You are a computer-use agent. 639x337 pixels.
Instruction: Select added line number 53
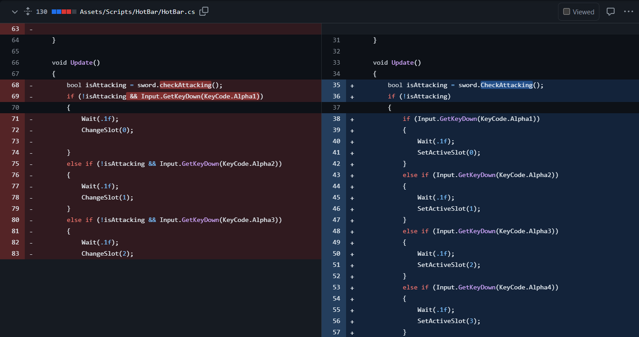(x=336, y=287)
